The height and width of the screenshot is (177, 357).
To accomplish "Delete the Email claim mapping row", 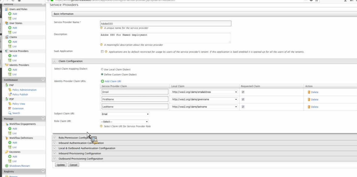I will [x=313, y=92].
